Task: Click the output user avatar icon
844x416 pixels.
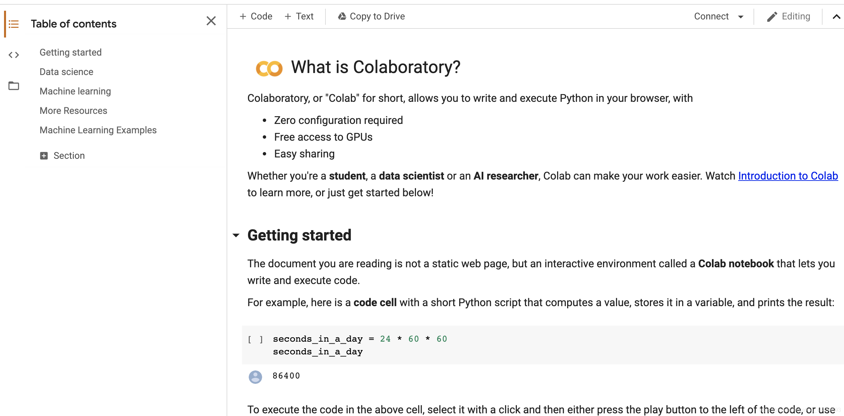Action: [x=255, y=377]
